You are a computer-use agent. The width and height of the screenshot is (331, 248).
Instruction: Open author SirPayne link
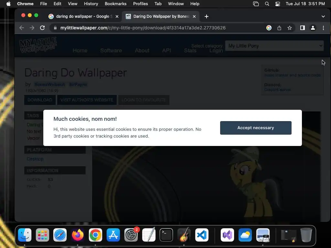tap(78, 85)
